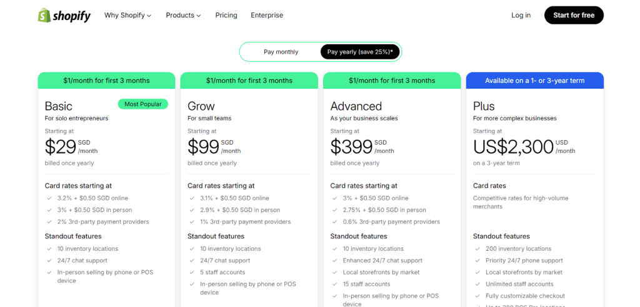The image size is (640, 307).
Task: Switch billing to Pay monthly
Action: (281, 52)
